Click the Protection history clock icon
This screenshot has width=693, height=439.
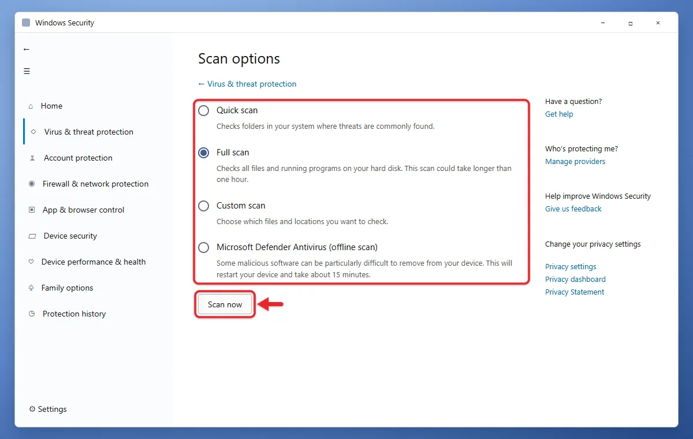[x=32, y=314]
